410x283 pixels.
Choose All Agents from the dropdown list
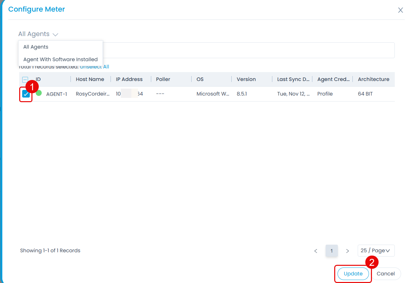coord(36,47)
